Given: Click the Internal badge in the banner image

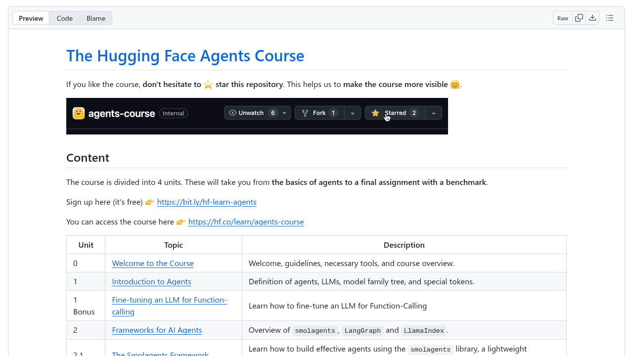Looking at the screenshot, I should click(173, 113).
